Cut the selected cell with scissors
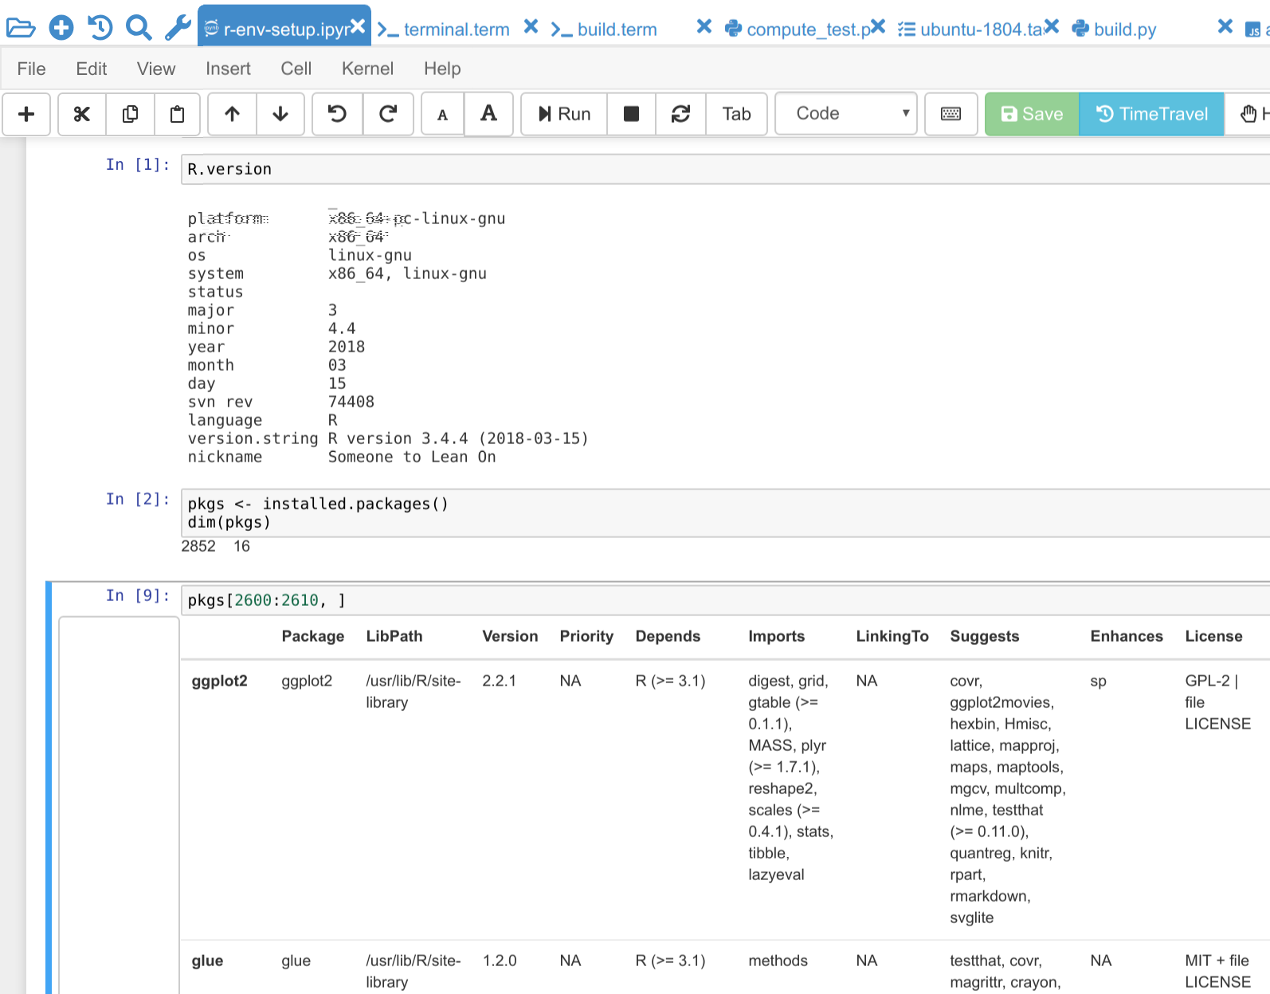The width and height of the screenshot is (1270, 994). pyautogui.click(x=82, y=114)
